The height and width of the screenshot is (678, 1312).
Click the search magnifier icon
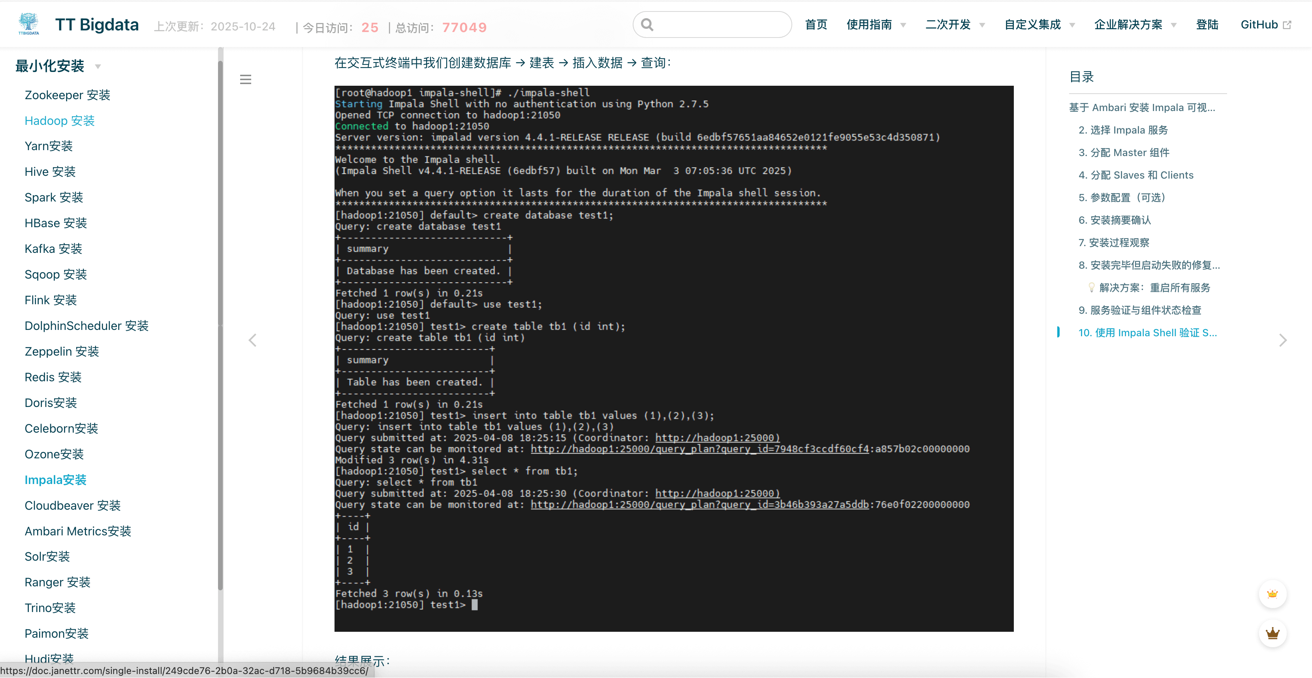point(647,24)
